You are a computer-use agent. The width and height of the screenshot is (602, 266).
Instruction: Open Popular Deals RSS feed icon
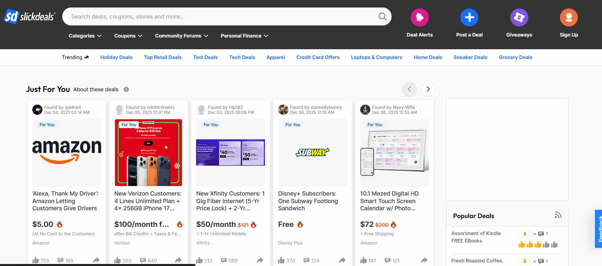558,215
